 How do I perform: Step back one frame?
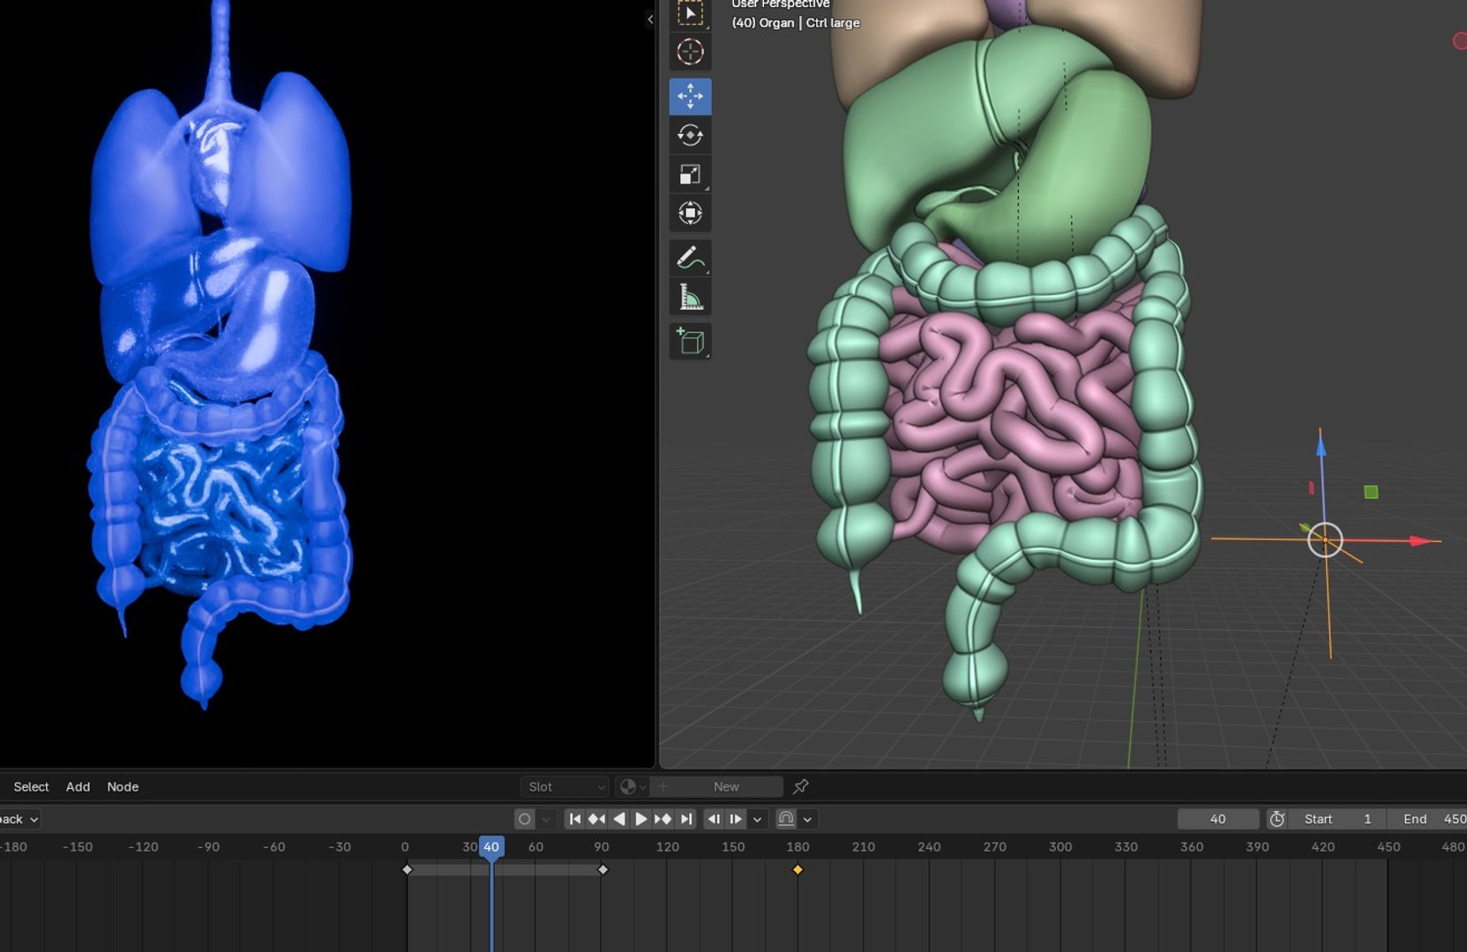[714, 819]
